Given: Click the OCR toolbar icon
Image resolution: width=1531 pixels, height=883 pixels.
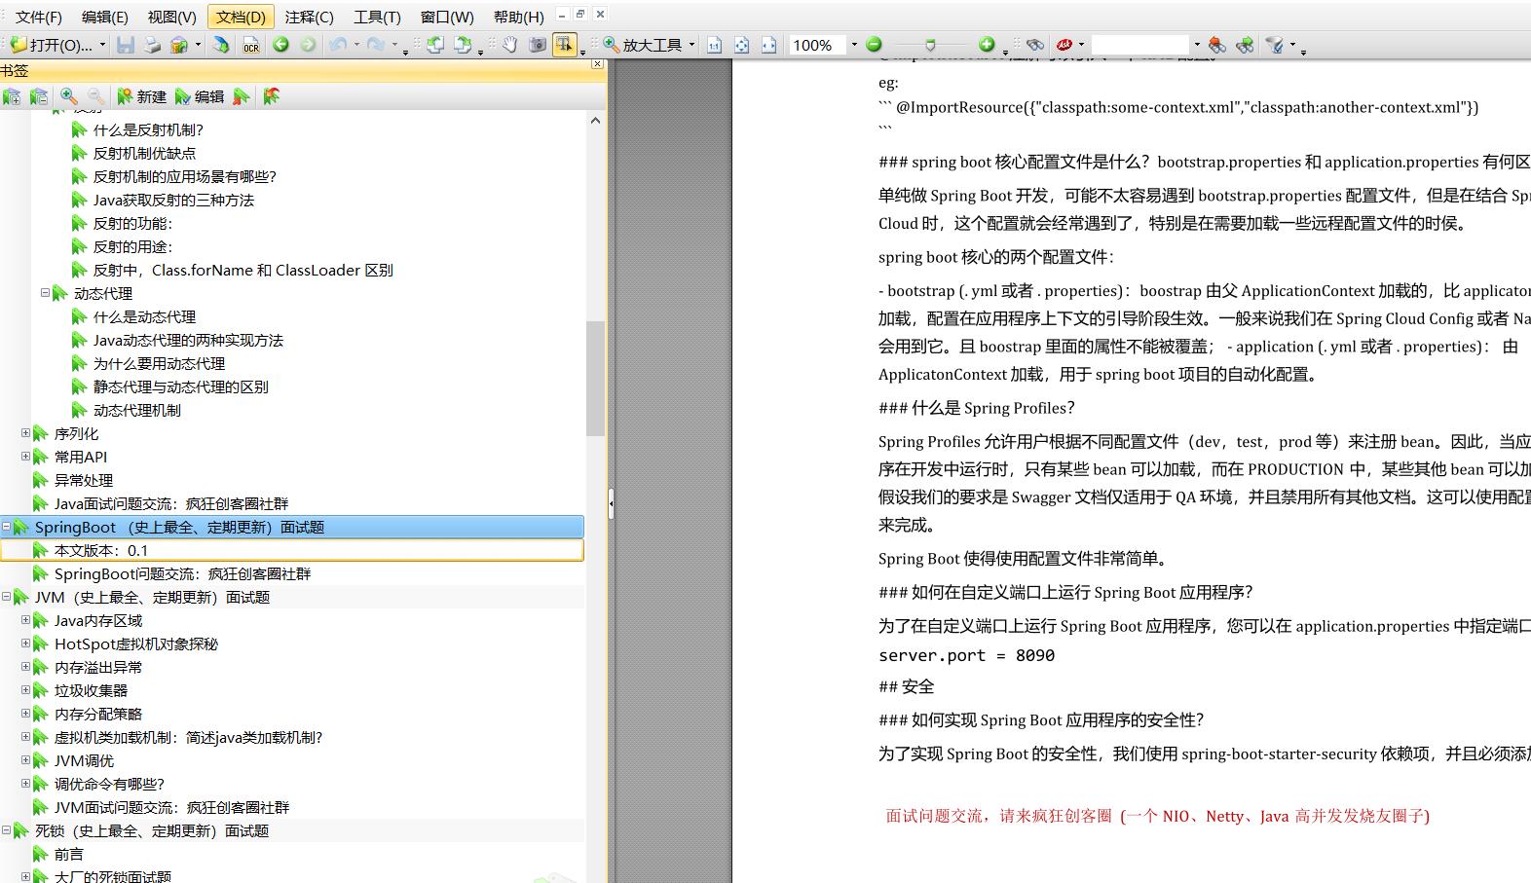Looking at the screenshot, I should pos(251,45).
